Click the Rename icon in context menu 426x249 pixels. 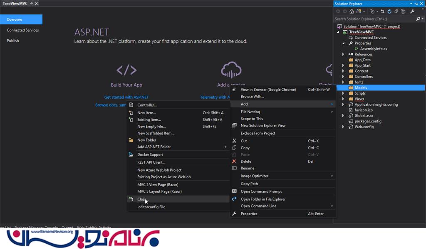pos(234,168)
